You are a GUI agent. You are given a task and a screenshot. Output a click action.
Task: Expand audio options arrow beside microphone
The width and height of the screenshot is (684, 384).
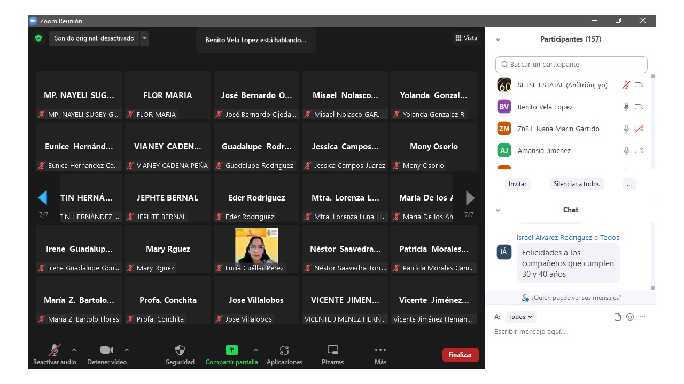coord(74,350)
